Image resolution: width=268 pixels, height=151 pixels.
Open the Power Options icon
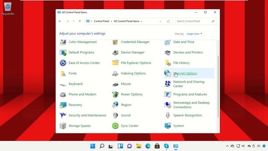[115, 94]
